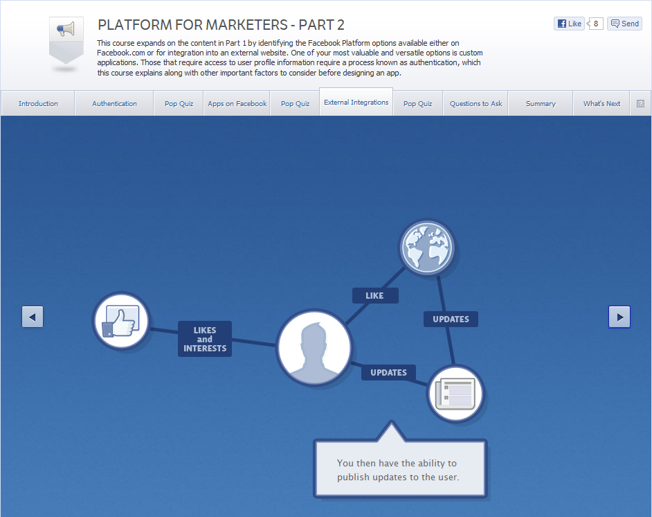Image resolution: width=652 pixels, height=517 pixels.
Task: Open the Pop Quiz tab after Apps on Facebook
Action: [x=296, y=104]
